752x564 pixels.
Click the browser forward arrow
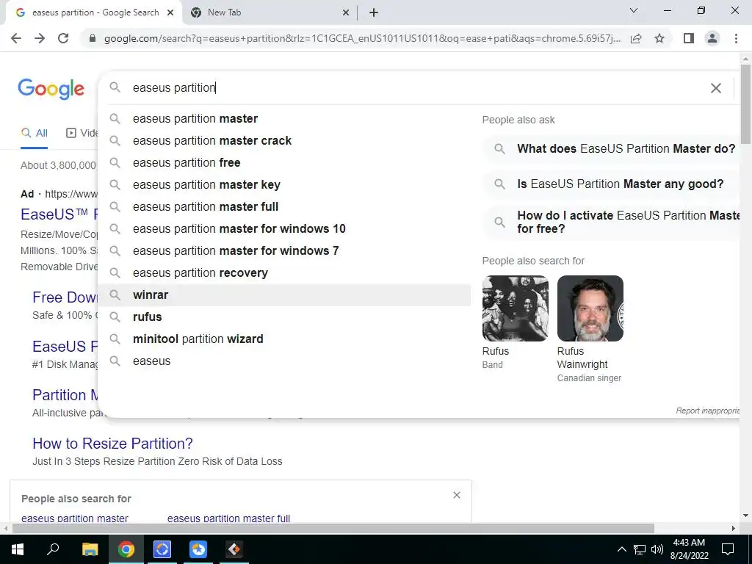[x=40, y=38]
